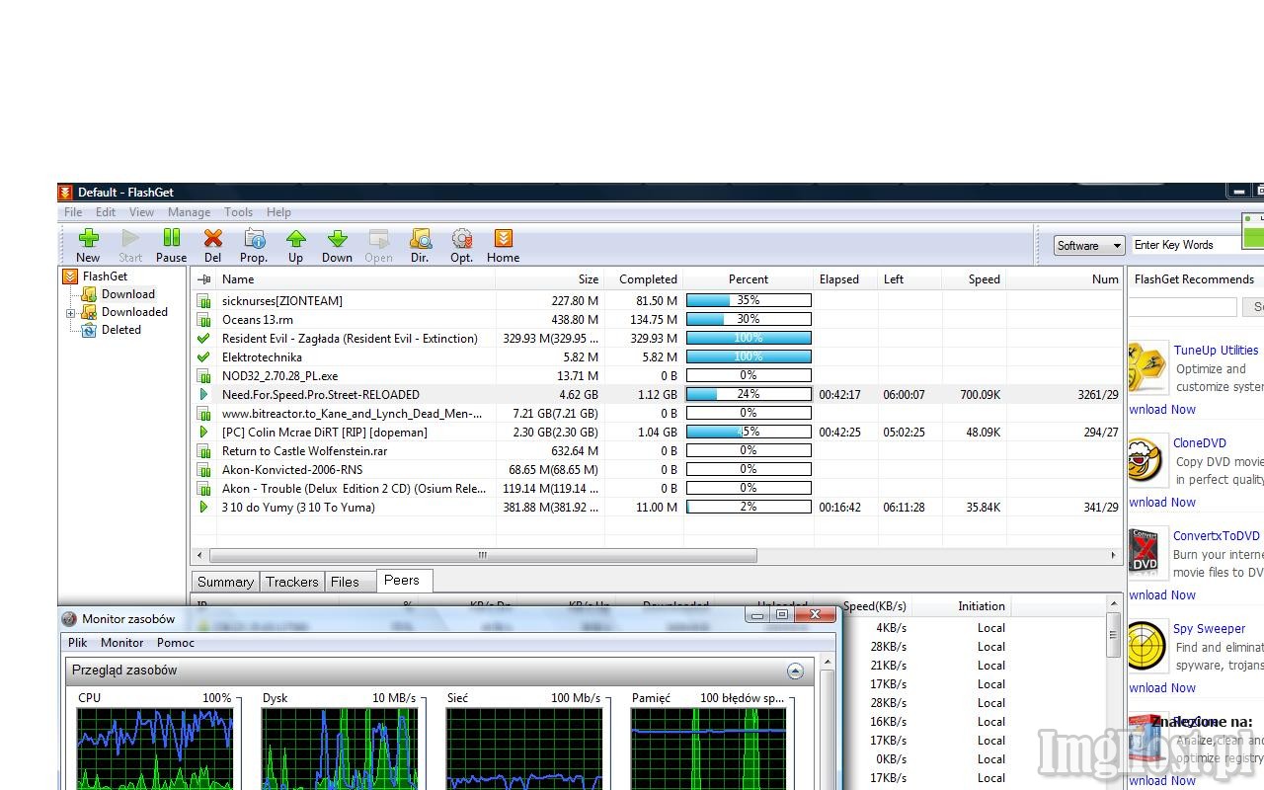The height and width of the screenshot is (790, 1264).
Task: Open task properties with Prop. icon
Action: click(x=254, y=245)
